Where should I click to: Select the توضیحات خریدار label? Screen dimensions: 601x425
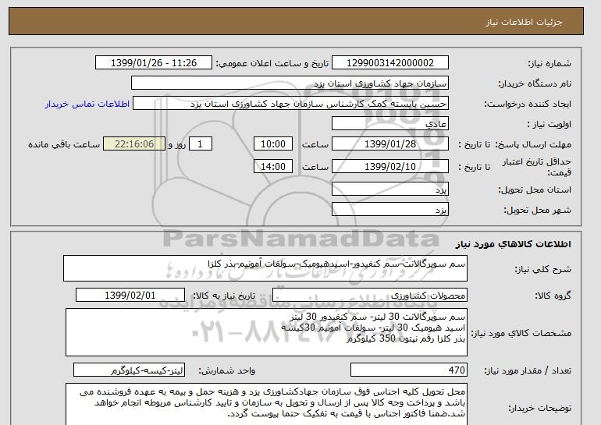point(539,408)
